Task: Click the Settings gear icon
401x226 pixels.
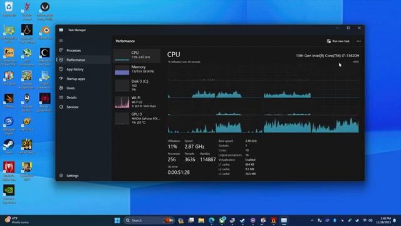Action: tap(61, 176)
